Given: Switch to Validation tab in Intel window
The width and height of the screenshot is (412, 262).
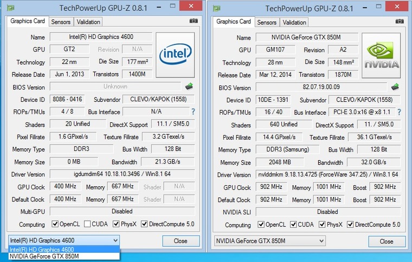Looking at the screenshot, I should click(x=88, y=22).
